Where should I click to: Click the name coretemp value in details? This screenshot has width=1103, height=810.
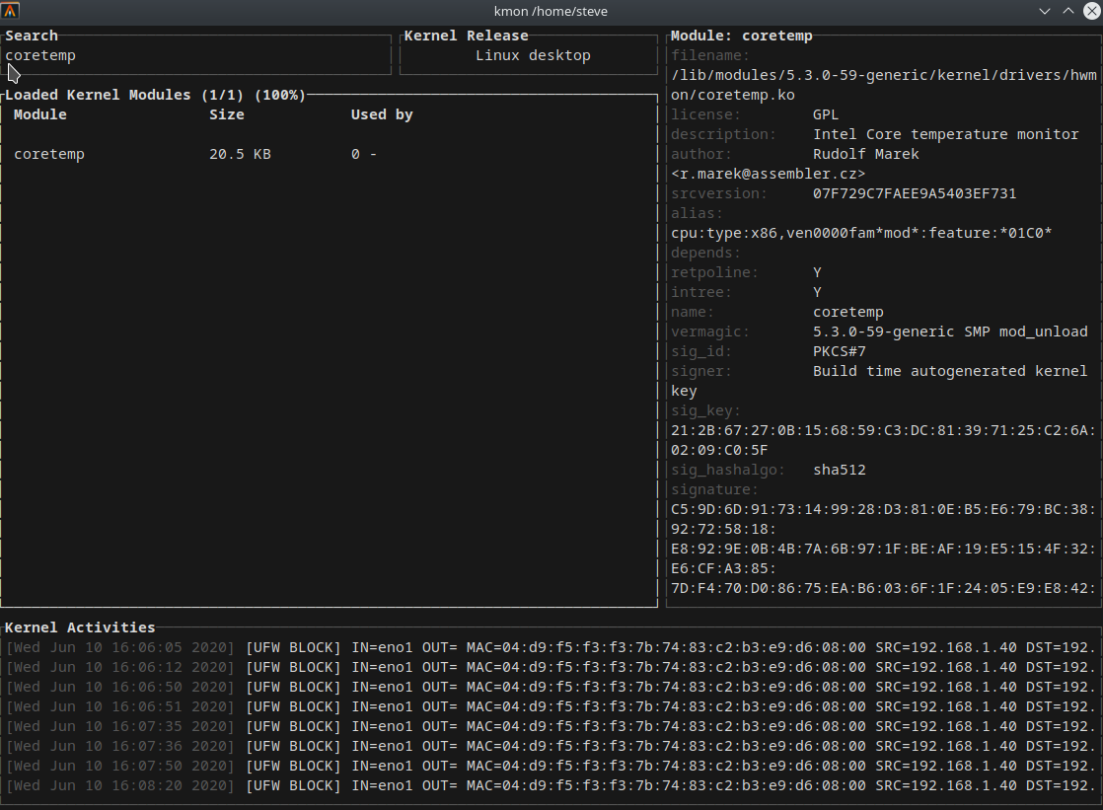pyautogui.click(x=848, y=312)
